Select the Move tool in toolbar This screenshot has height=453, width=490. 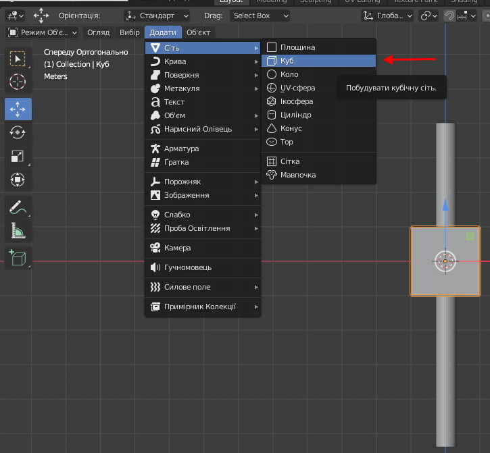[x=18, y=109]
